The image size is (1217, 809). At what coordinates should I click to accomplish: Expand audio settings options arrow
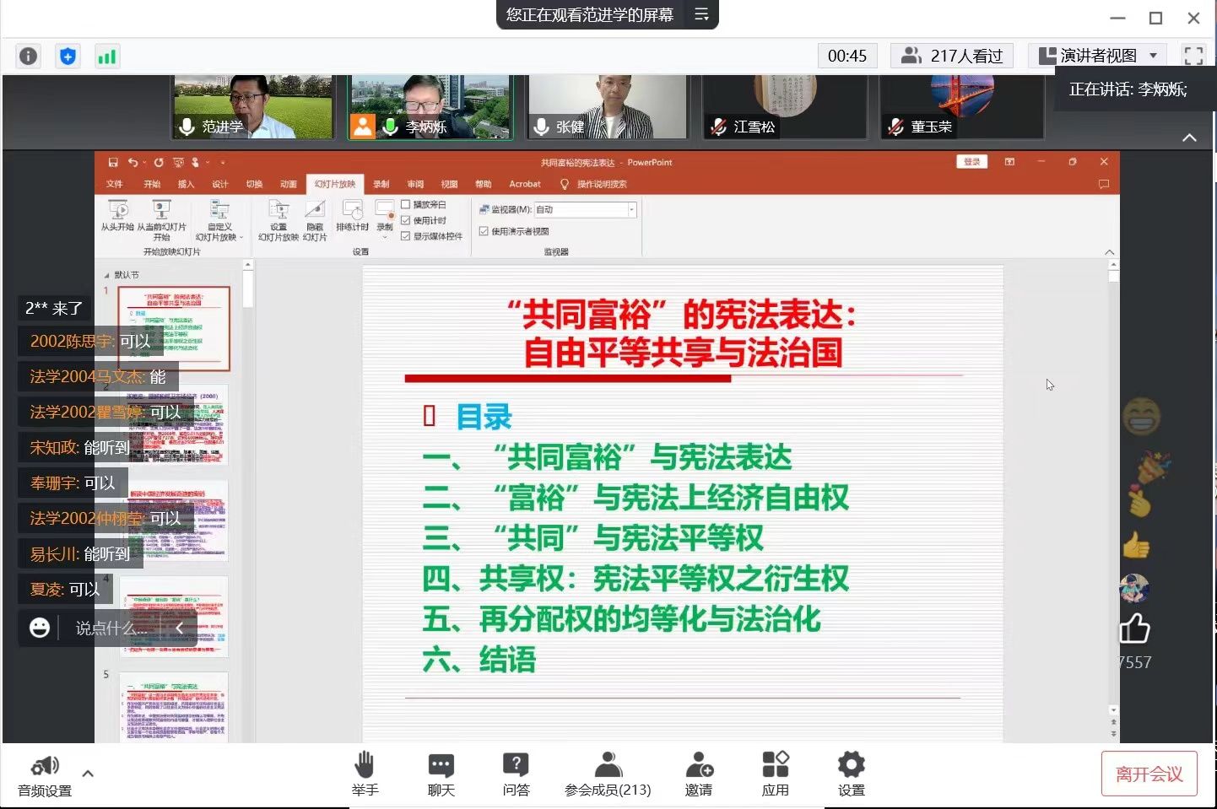(x=88, y=773)
